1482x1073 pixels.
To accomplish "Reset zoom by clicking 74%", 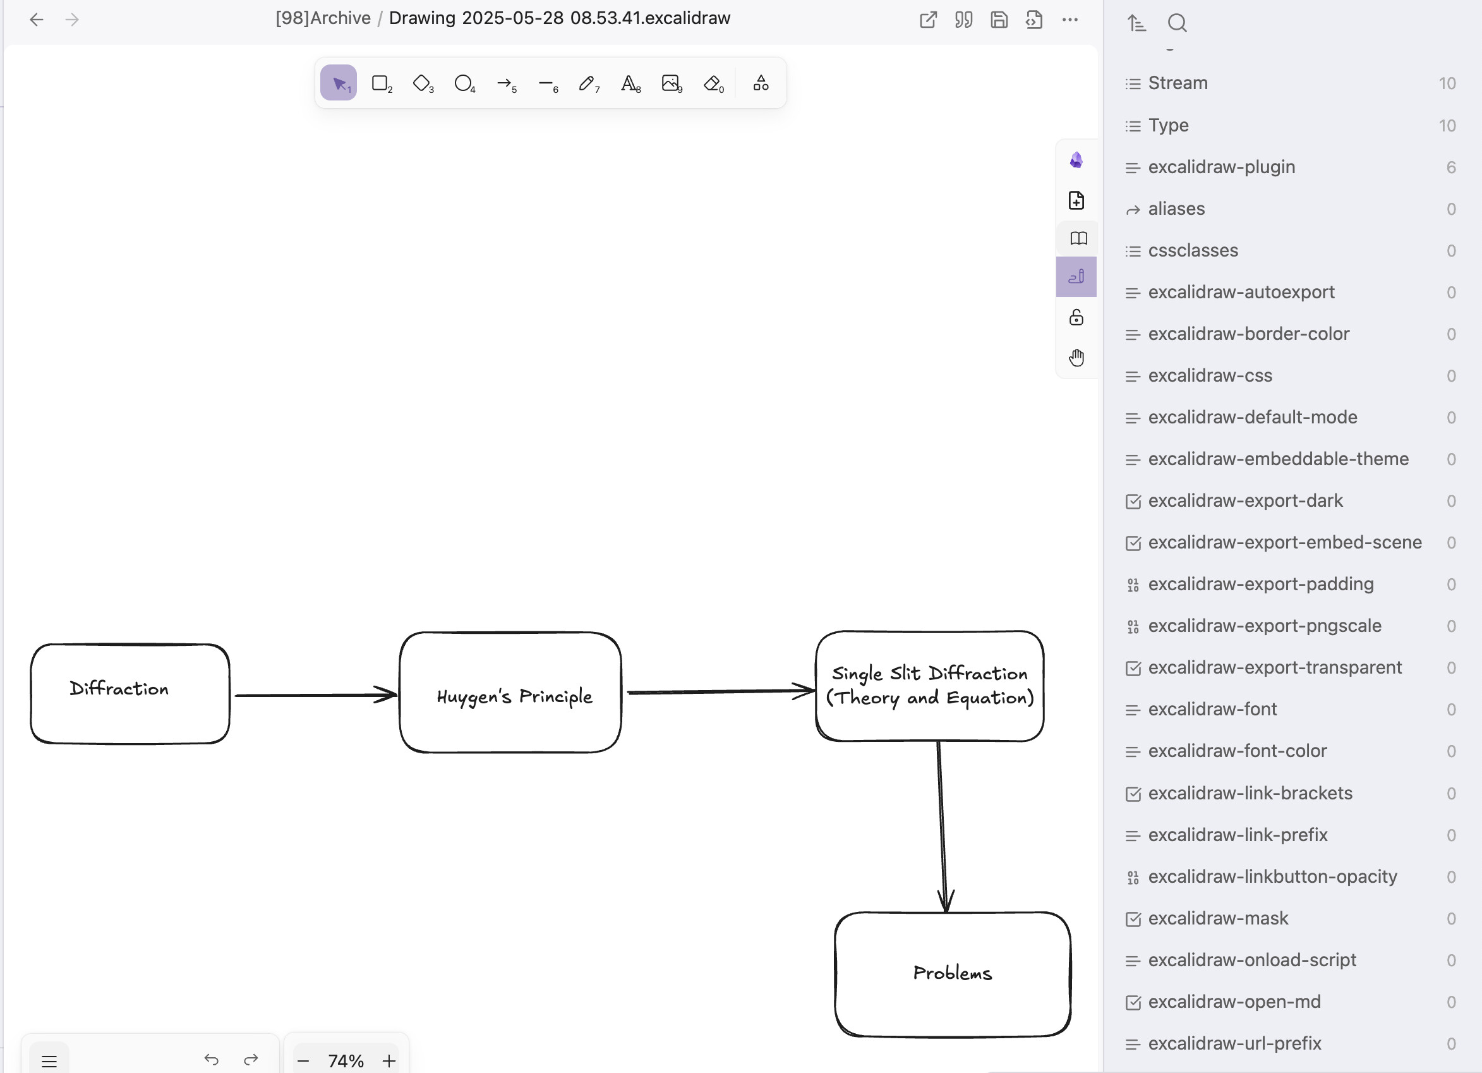I will pyautogui.click(x=346, y=1060).
